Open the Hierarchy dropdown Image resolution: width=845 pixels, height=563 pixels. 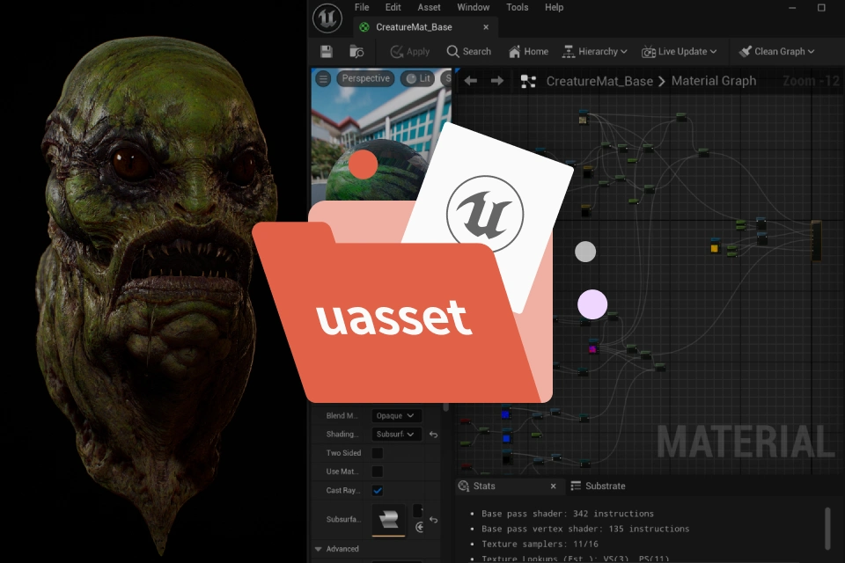(595, 52)
